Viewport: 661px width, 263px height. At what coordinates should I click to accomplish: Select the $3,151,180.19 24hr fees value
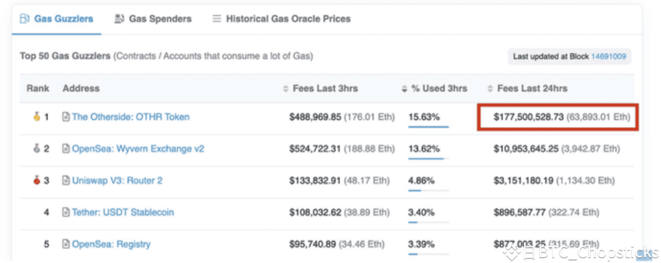524,181
